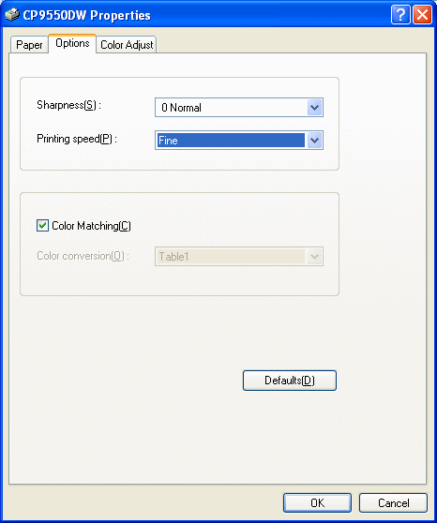Switch to the Paper tab
The width and height of the screenshot is (437, 523).
[29, 45]
